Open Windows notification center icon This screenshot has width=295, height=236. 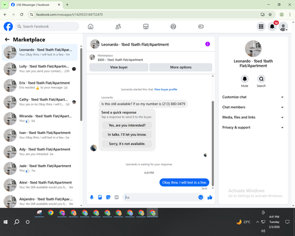click(287, 222)
